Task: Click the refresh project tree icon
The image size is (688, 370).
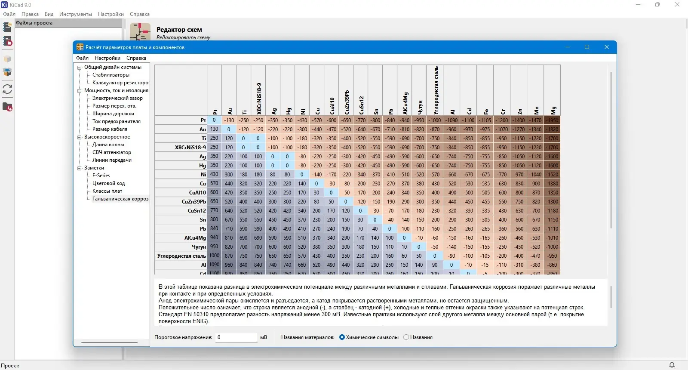Action: pos(7,89)
